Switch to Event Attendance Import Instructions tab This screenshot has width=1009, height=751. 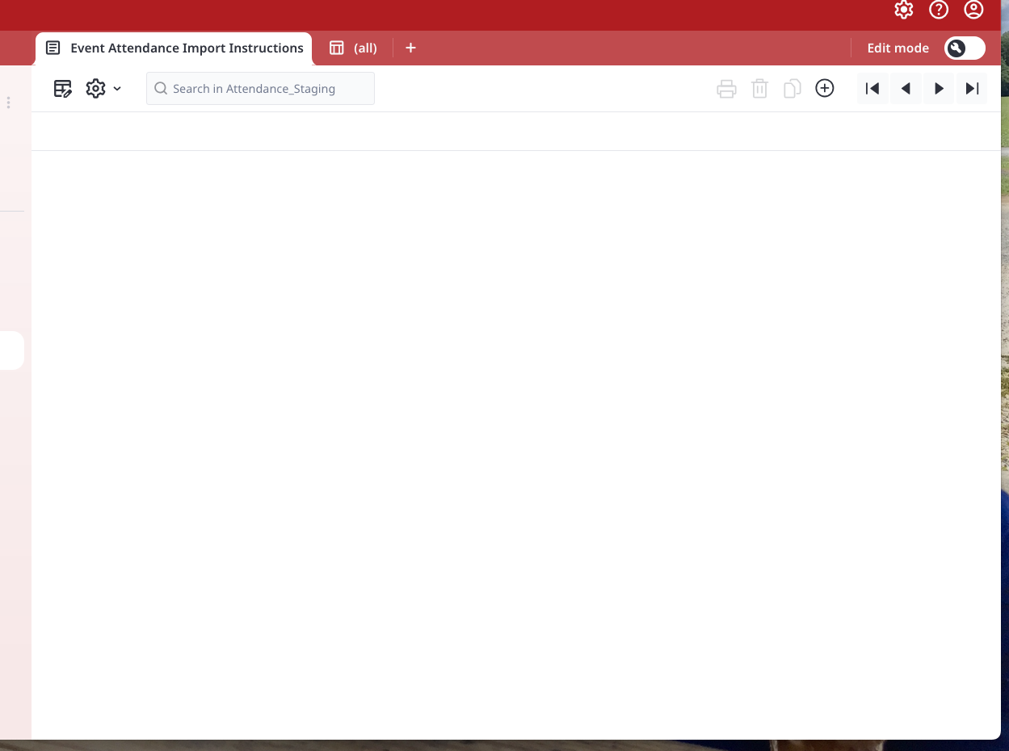click(x=174, y=48)
